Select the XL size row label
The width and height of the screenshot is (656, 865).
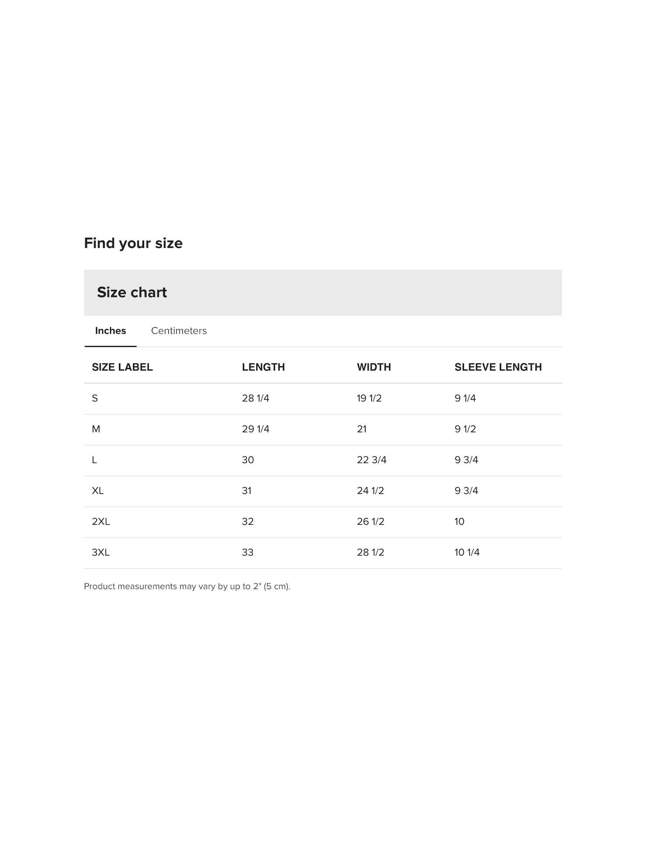coord(98,491)
